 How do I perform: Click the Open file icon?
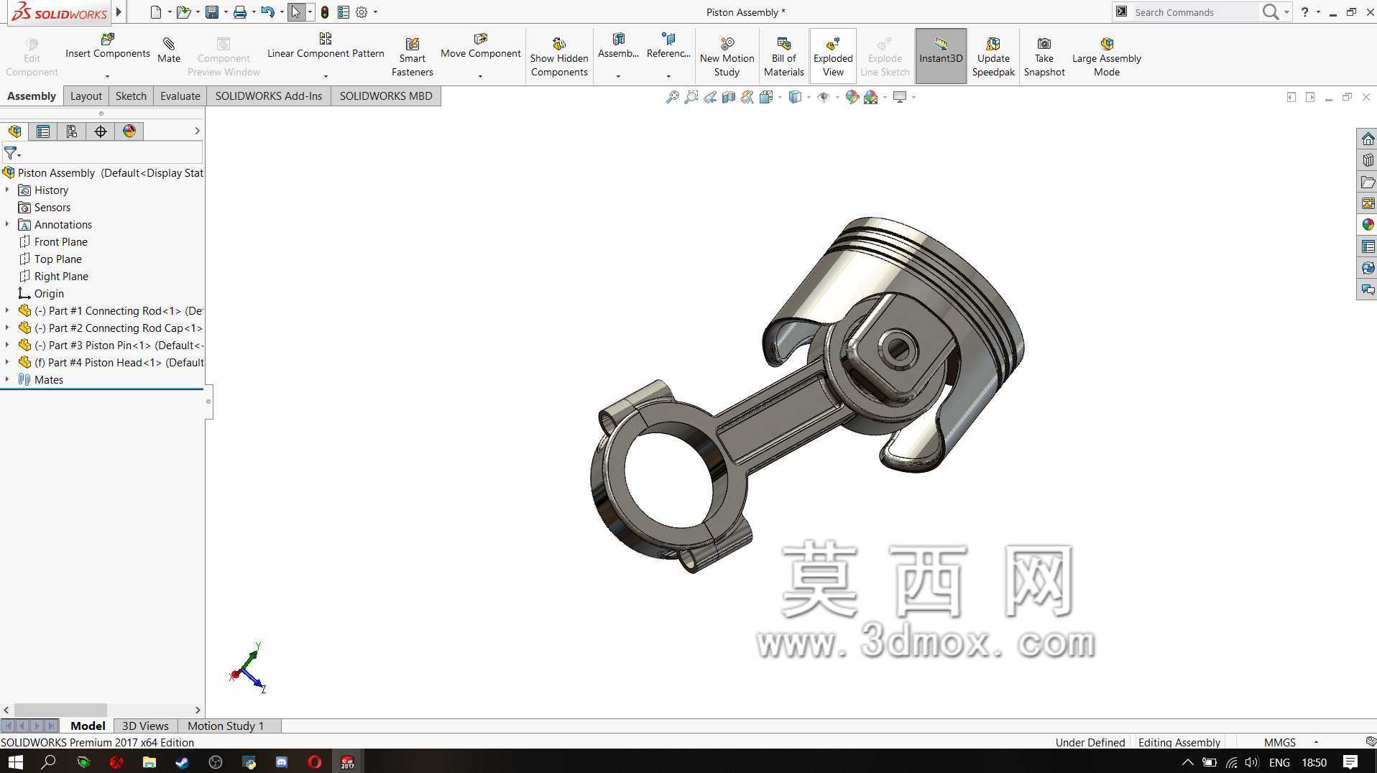point(184,12)
